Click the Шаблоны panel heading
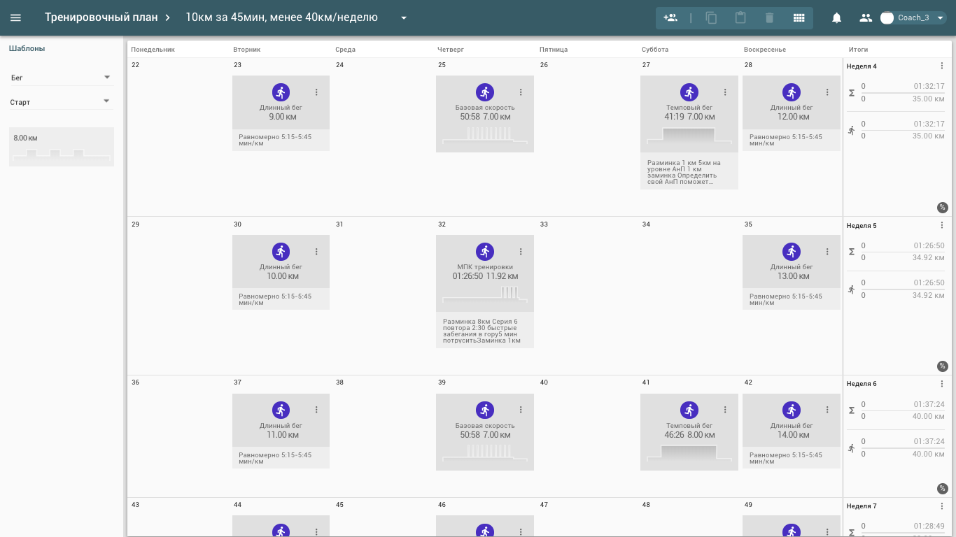 [x=27, y=49]
